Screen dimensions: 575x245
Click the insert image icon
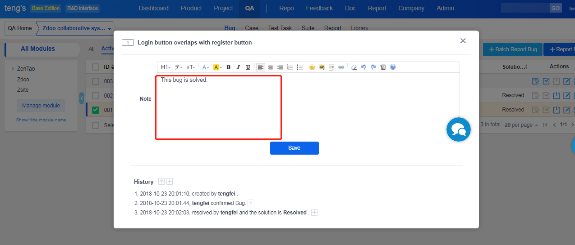click(322, 67)
